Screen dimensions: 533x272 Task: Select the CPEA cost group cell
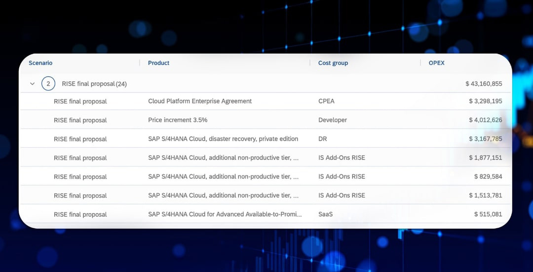326,101
